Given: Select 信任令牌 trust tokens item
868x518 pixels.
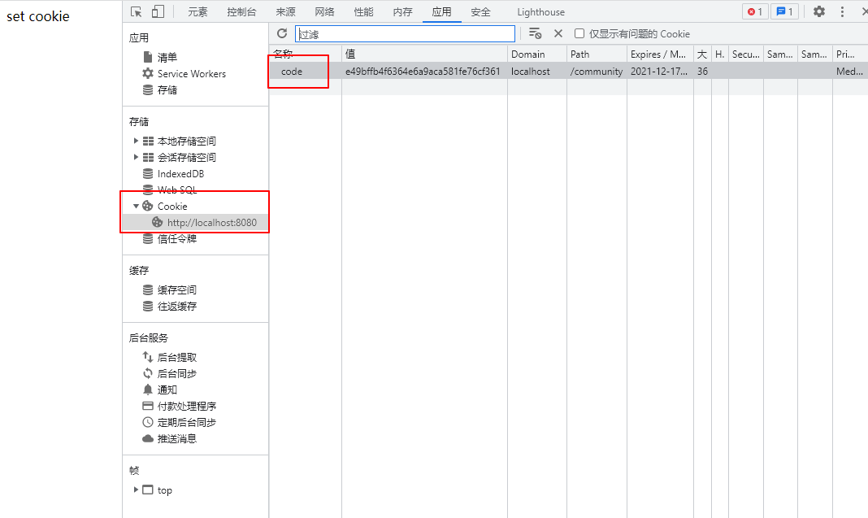Looking at the screenshot, I should [x=177, y=239].
